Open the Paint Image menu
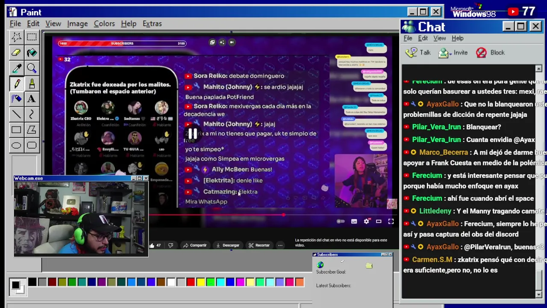 (x=77, y=24)
